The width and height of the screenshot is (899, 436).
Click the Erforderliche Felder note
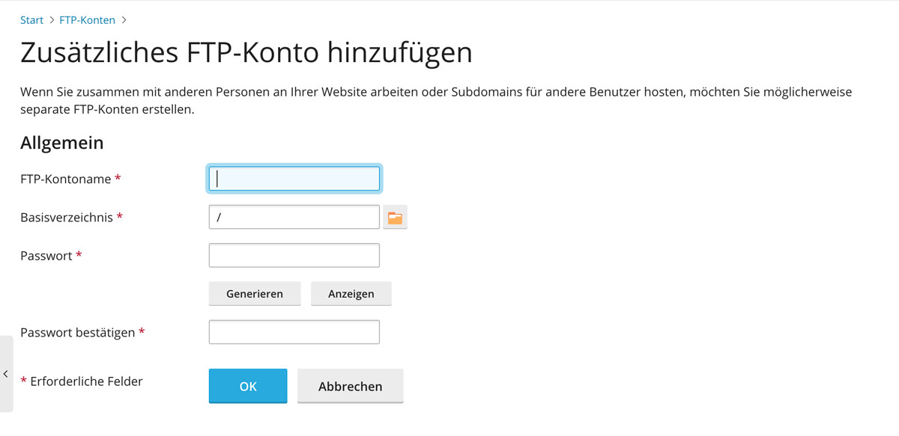86,381
